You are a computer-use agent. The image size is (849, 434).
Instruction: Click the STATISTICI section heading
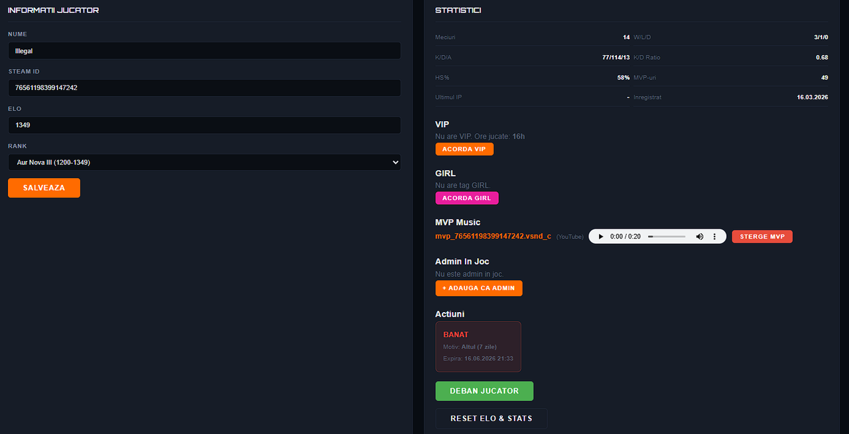(458, 11)
